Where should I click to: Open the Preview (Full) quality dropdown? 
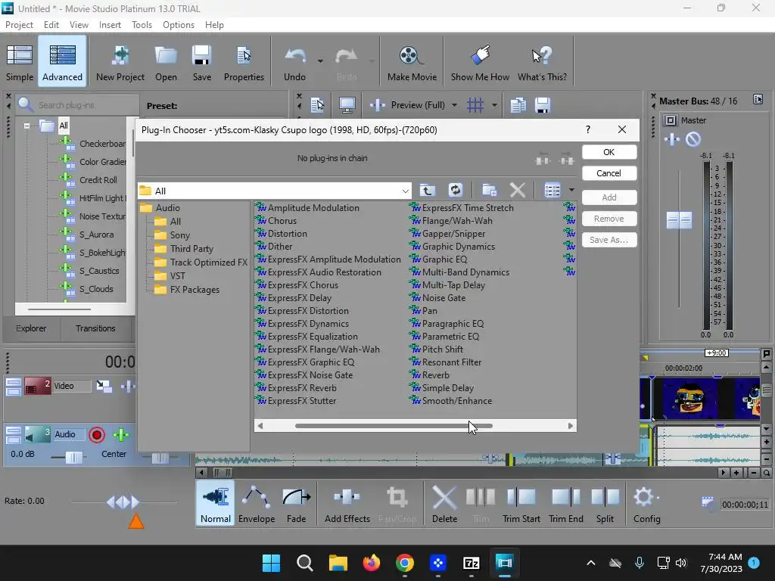(454, 105)
